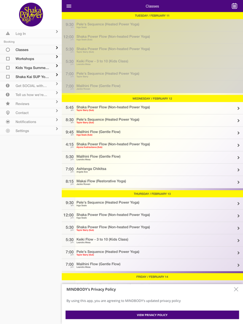Image resolution: width=243 pixels, height=324 pixels.
Task: Expand the Notifications row chevron
Action: (57, 120)
